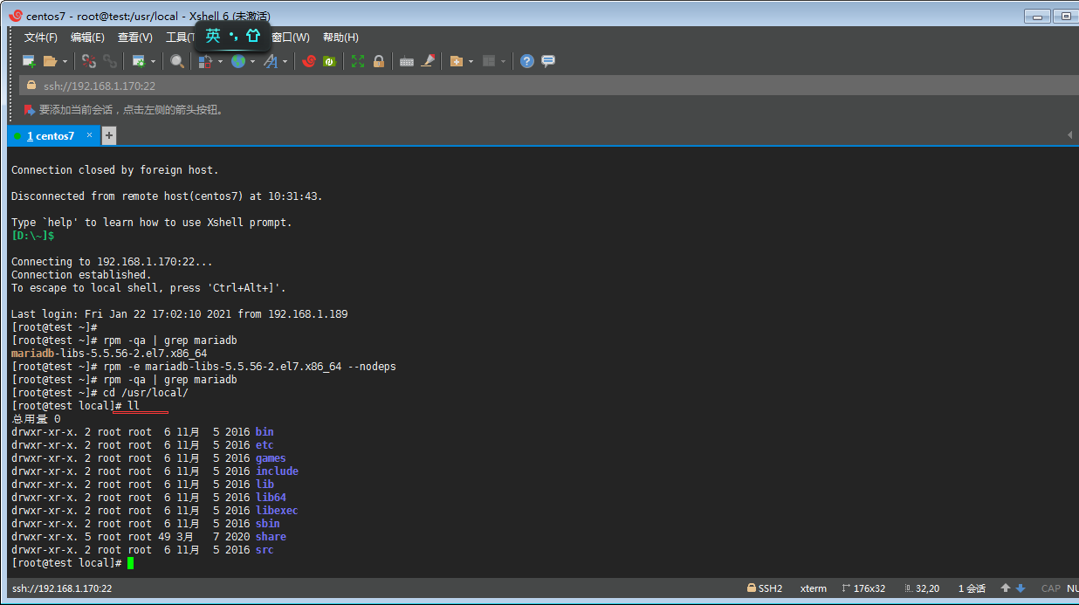The image size is (1079, 605).
Task: Click the highlighter pen icon
Action: pos(428,61)
